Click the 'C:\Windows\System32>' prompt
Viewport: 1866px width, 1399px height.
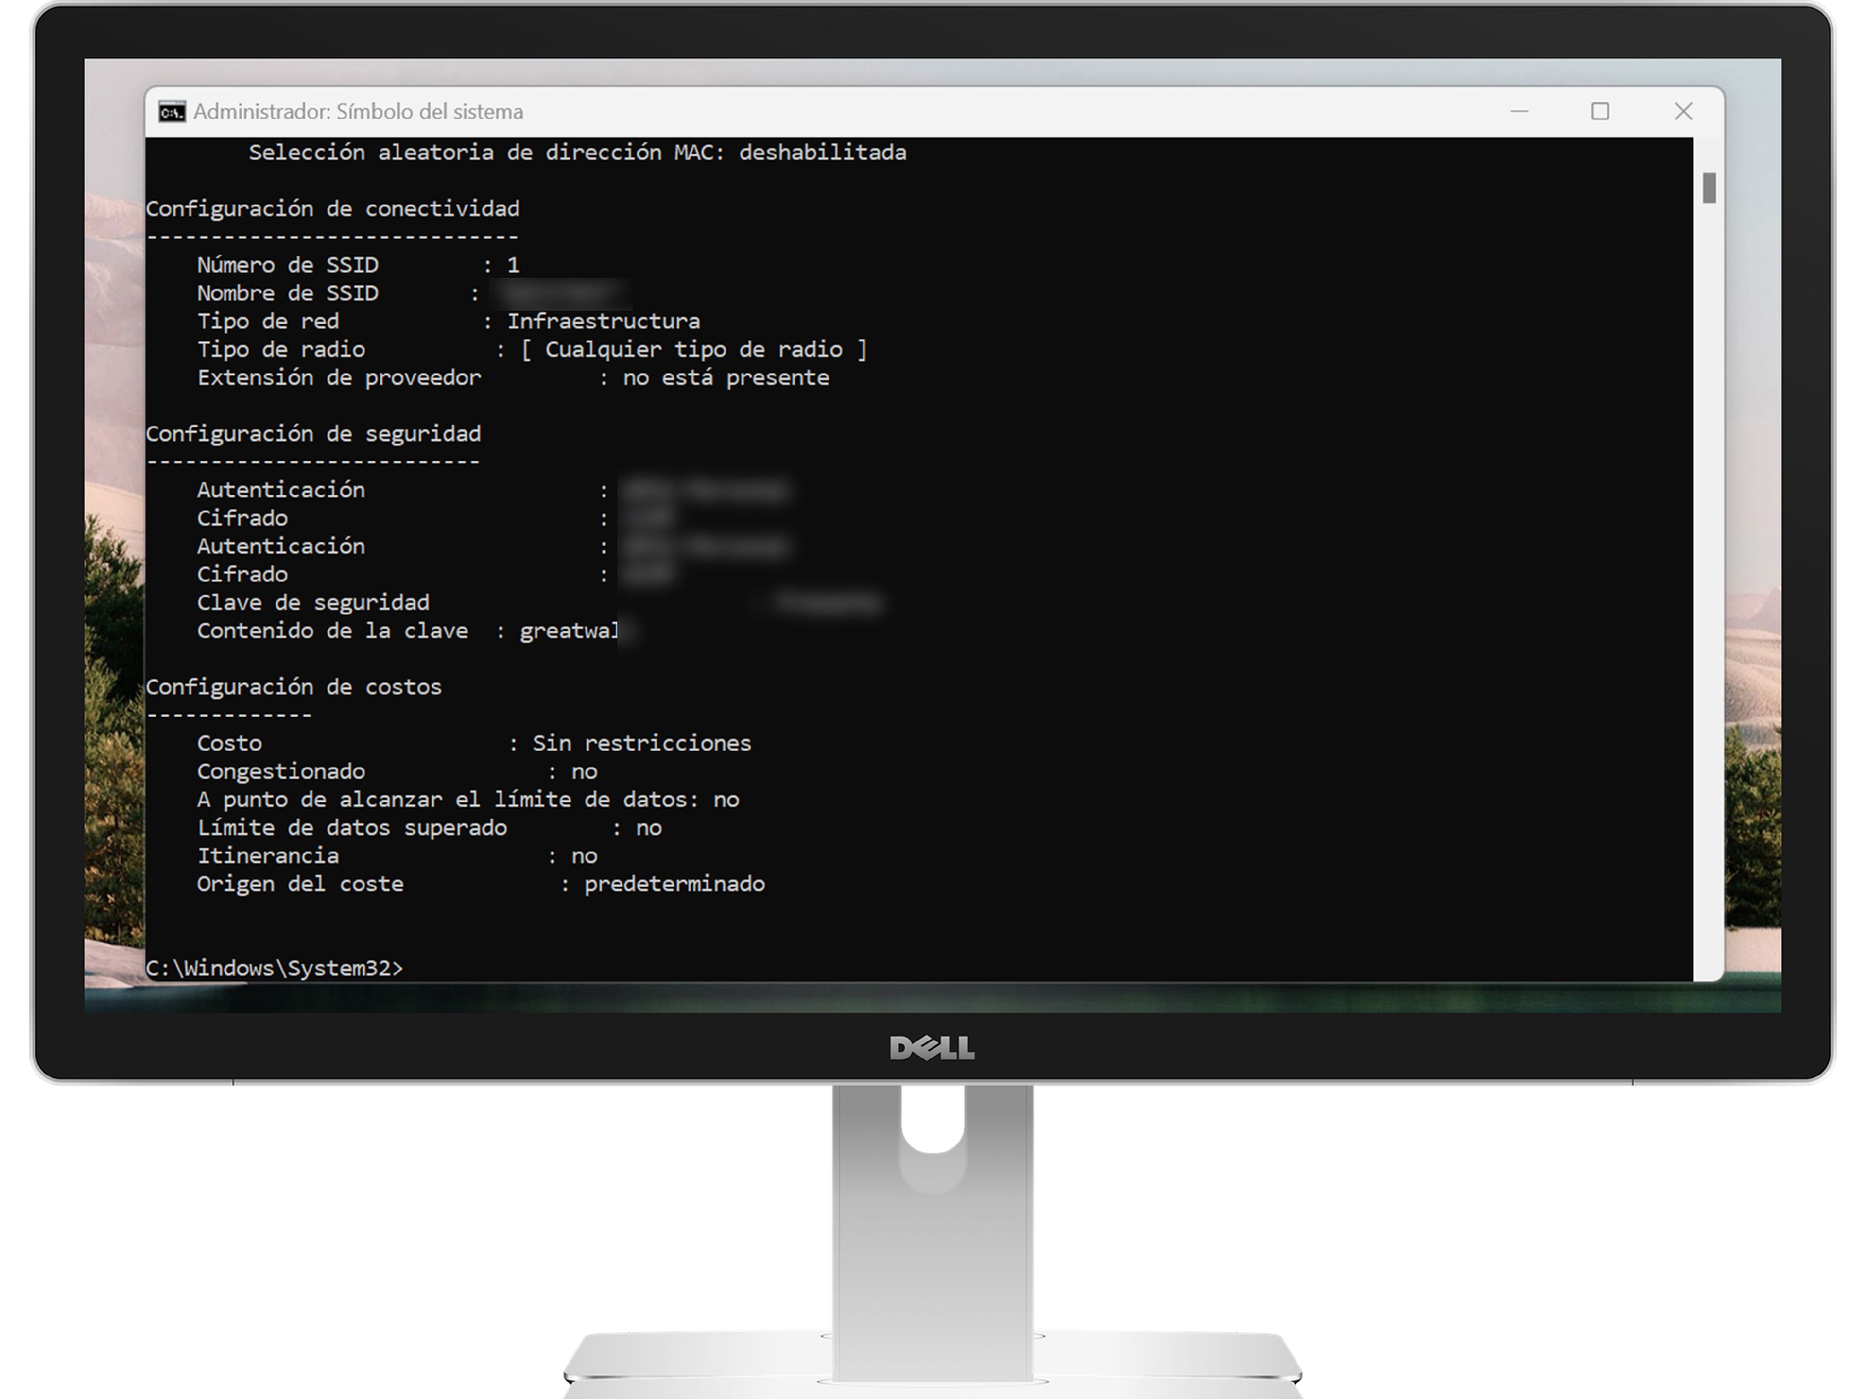[x=274, y=968]
